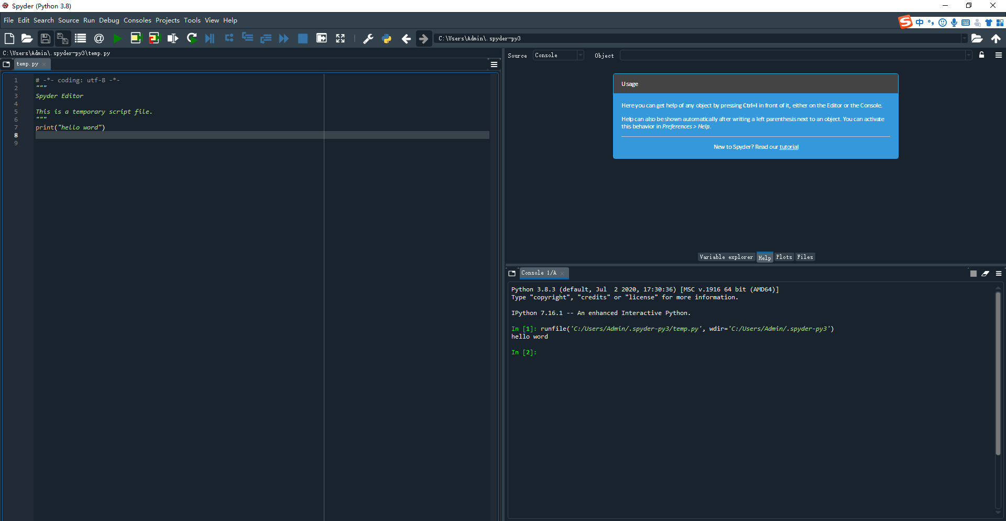
Task: Open the editor pane options hamburger menu
Action: click(x=494, y=64)
